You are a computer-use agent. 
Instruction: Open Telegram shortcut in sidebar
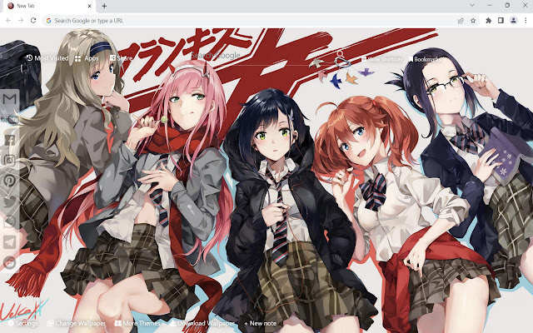pos(9,242)
